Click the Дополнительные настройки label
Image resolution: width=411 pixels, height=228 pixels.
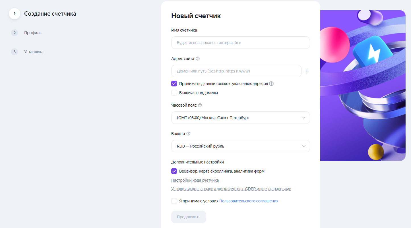point(197,162)
